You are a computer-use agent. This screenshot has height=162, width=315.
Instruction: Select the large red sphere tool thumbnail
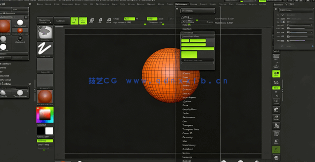pyautogui.click(x=5, y=26)
